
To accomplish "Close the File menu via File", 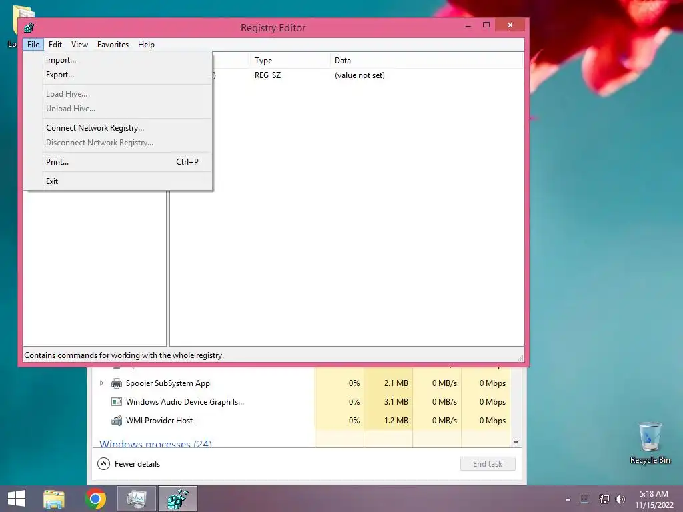I will 33,45.
